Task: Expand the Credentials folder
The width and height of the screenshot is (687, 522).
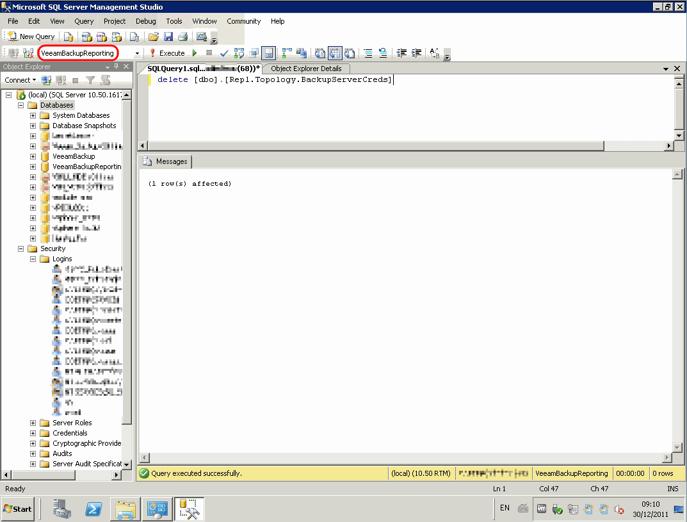Action: click(x=33, y=433)
